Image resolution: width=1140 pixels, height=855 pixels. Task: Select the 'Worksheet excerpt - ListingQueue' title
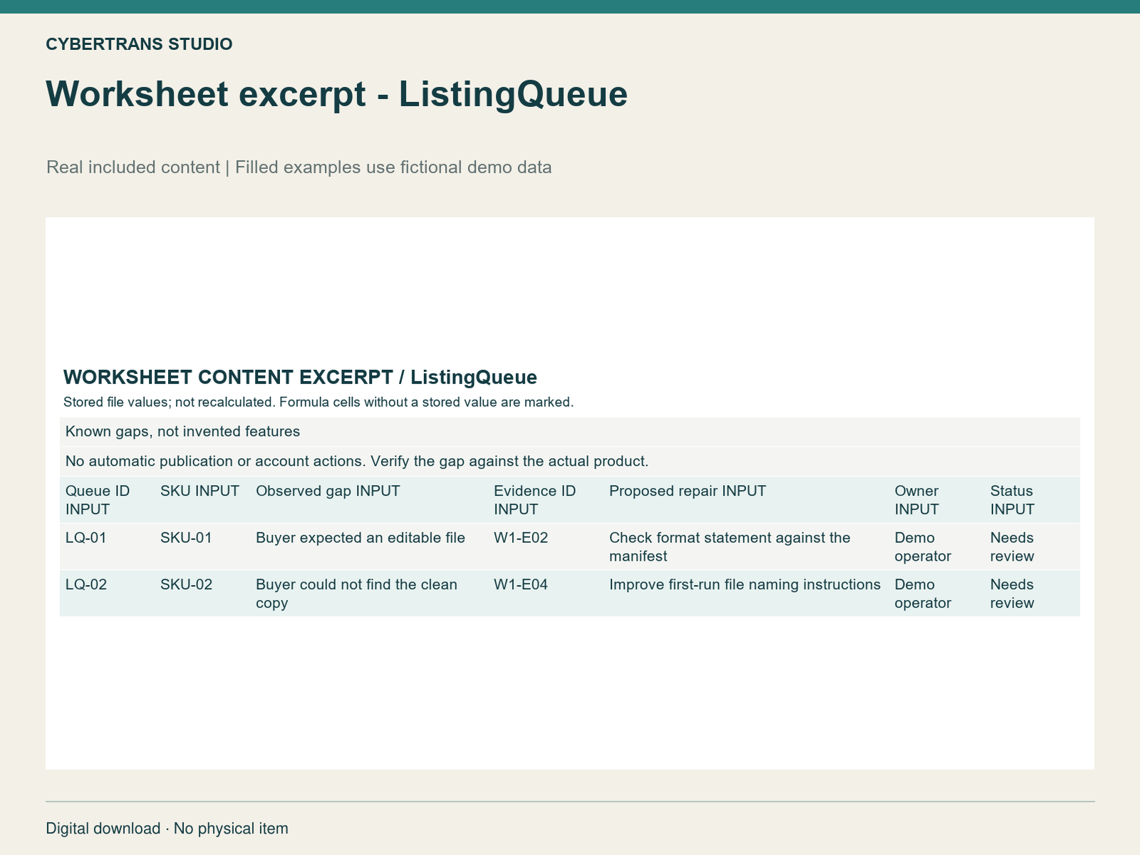click(x=336, y=94)
